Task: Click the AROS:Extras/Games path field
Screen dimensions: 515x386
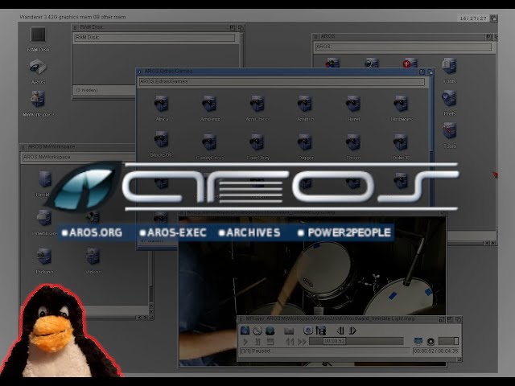Action: pos(282,81)
